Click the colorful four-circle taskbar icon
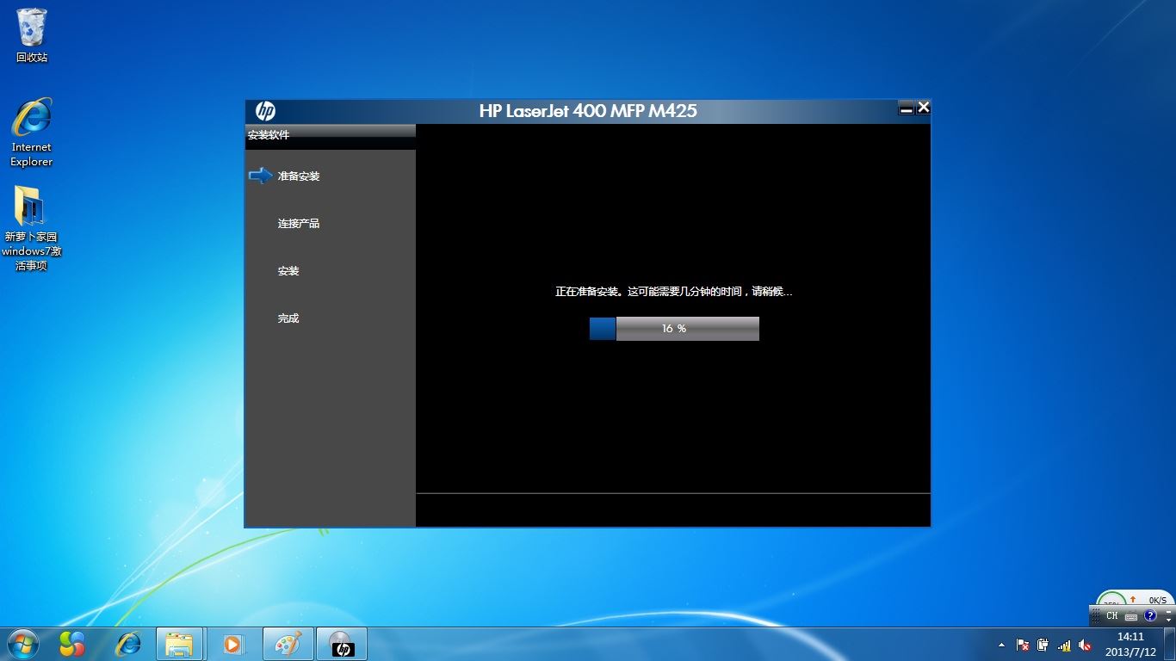 (72, 644)
